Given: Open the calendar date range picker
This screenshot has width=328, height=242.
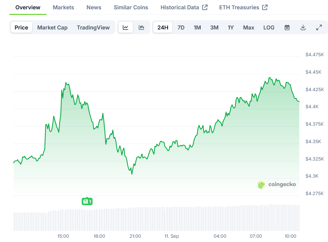Looking at the screenshot, I should 287,28.
